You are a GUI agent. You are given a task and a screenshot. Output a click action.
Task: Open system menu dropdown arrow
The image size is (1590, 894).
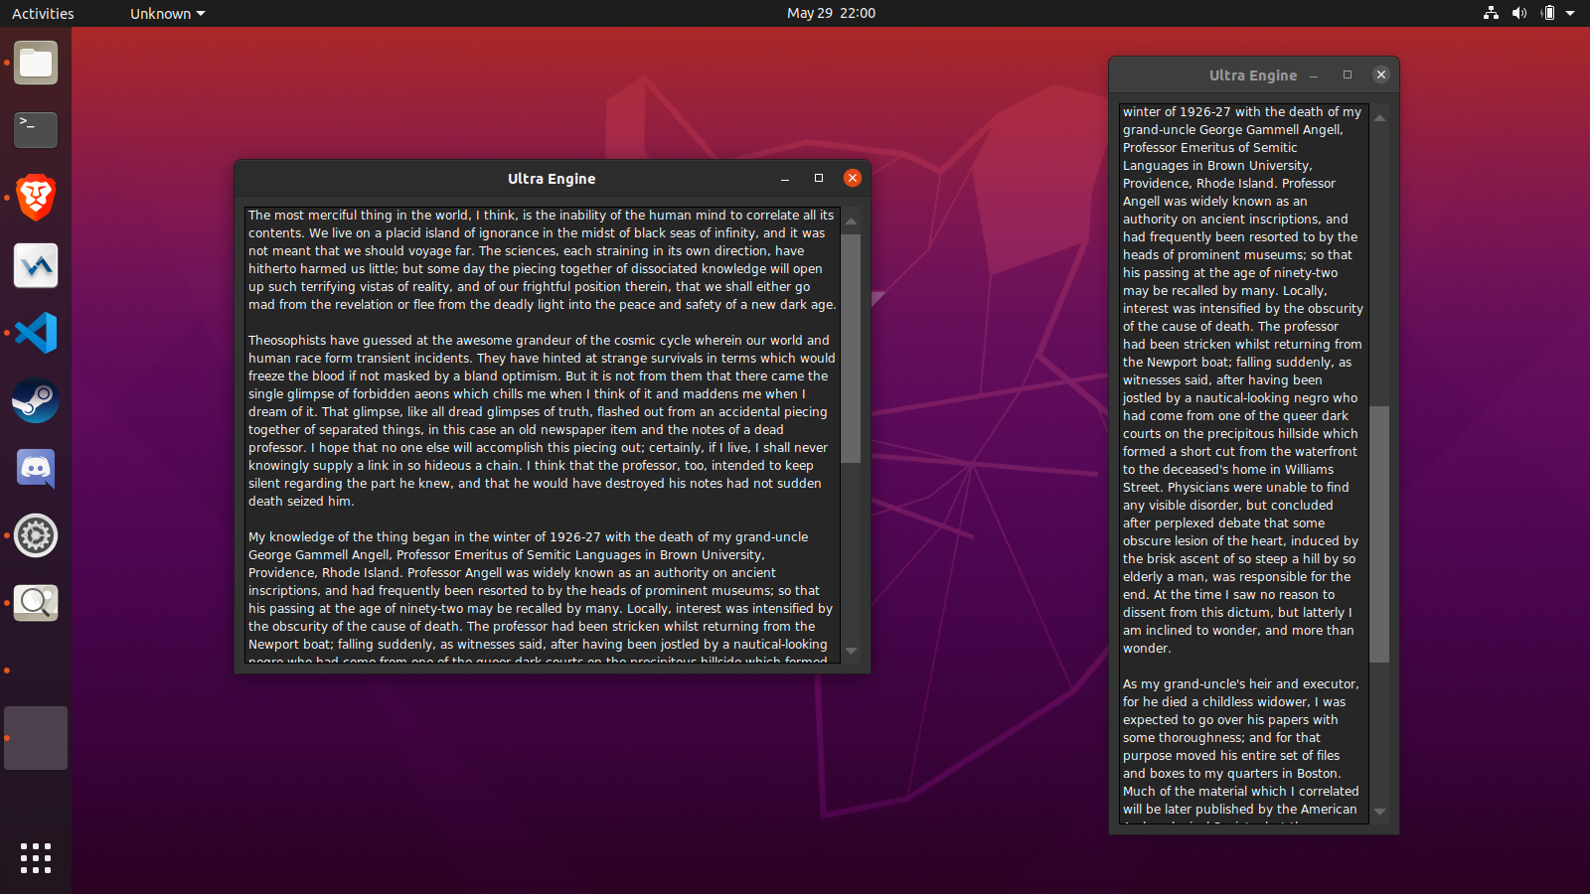(x=1570, y=13)
